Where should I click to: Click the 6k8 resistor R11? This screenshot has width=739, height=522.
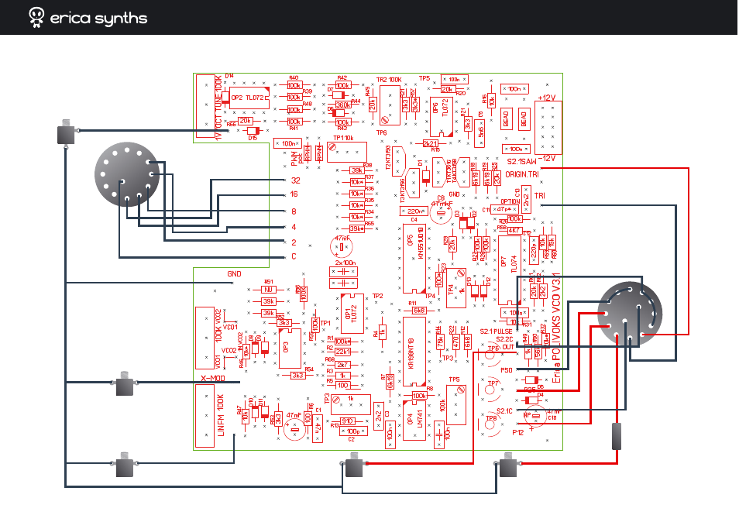419,311
